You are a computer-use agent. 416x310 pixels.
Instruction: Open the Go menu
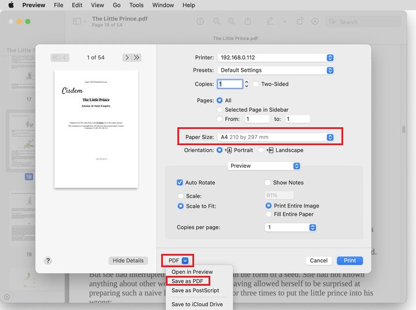point(117,5)
